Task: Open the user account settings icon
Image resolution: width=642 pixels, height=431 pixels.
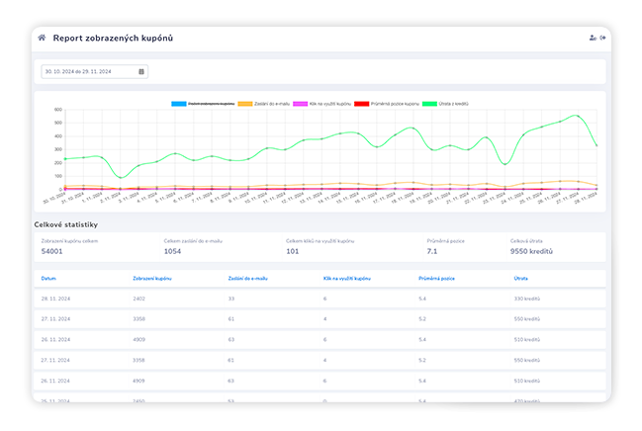Action: 593,38
